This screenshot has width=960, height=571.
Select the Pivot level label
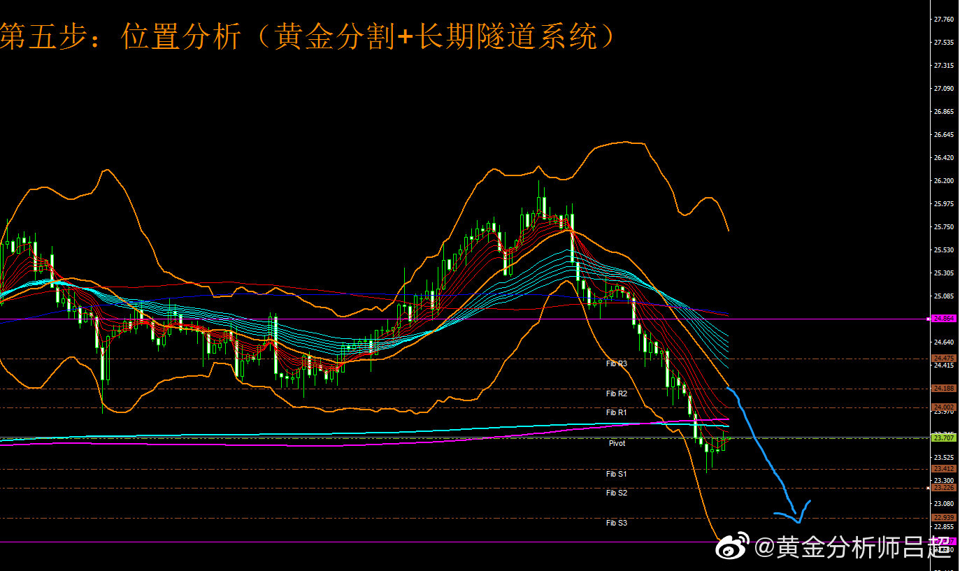click(x=617, y=443)
